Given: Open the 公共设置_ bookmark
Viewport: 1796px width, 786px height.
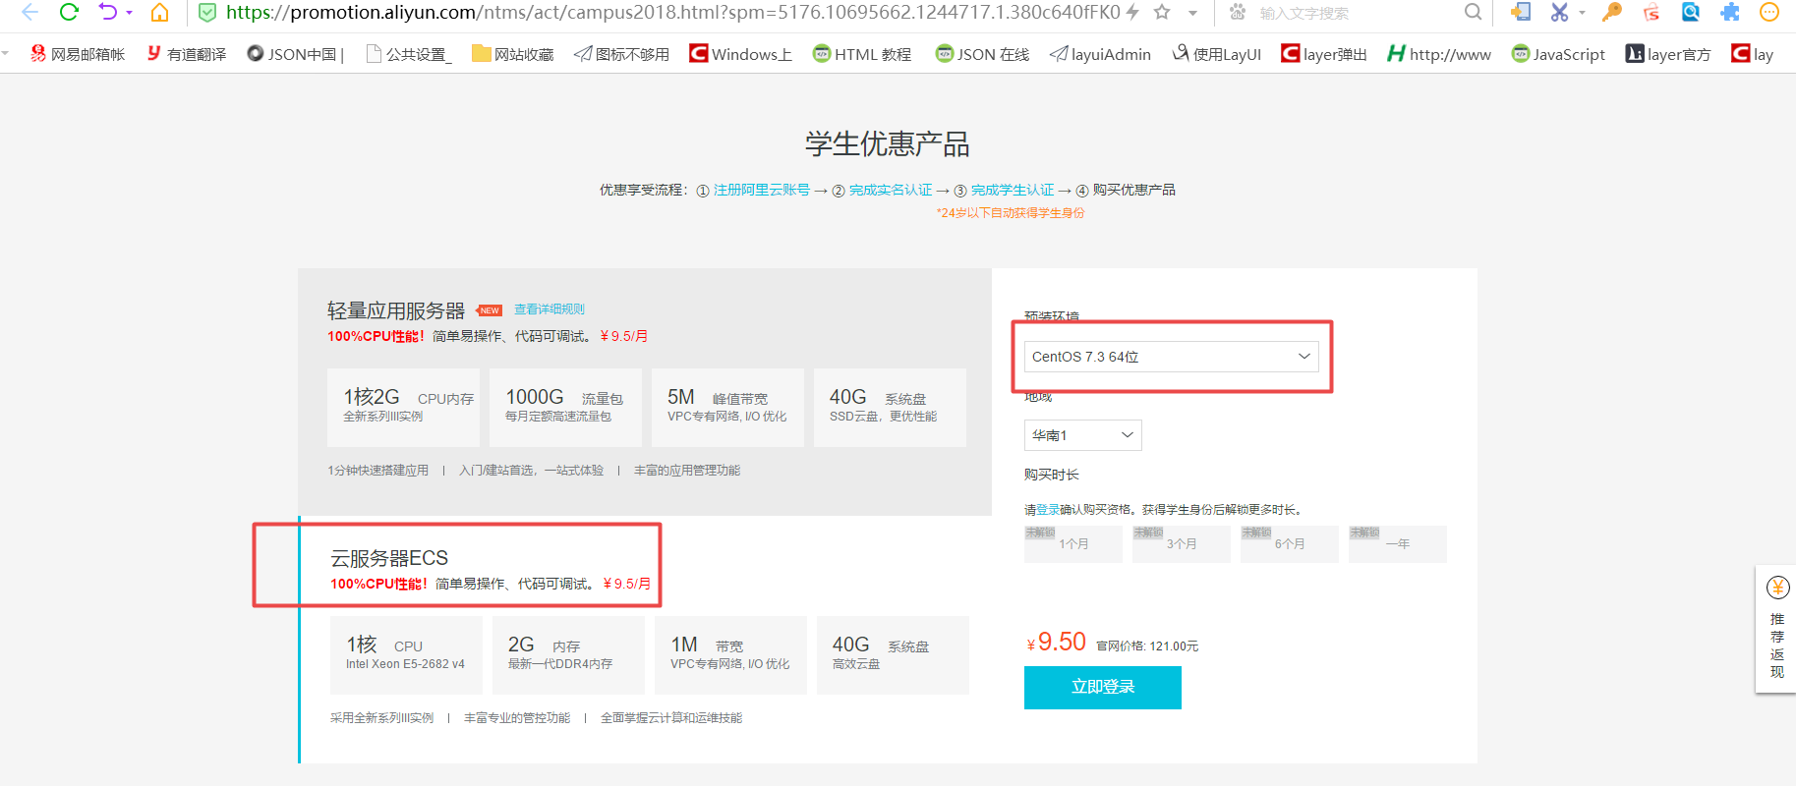Looking at the screenshot, I should click(408, 54).
